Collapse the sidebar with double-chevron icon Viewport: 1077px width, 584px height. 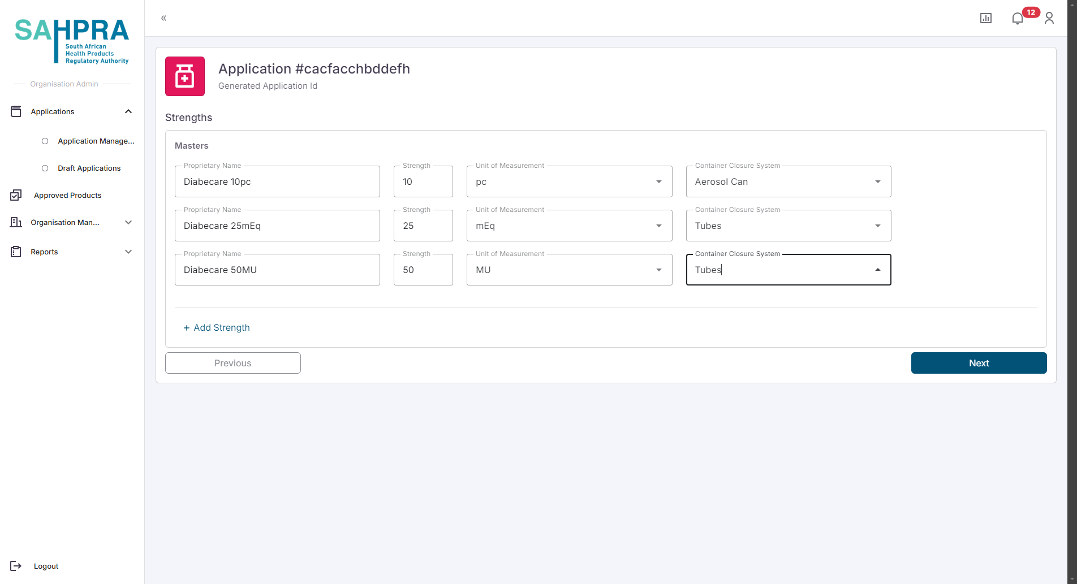(163, 18)
